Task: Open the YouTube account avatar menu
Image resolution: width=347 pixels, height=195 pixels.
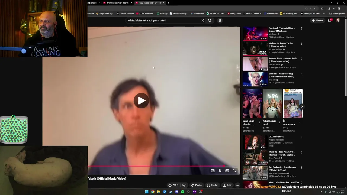Action: 338,21
